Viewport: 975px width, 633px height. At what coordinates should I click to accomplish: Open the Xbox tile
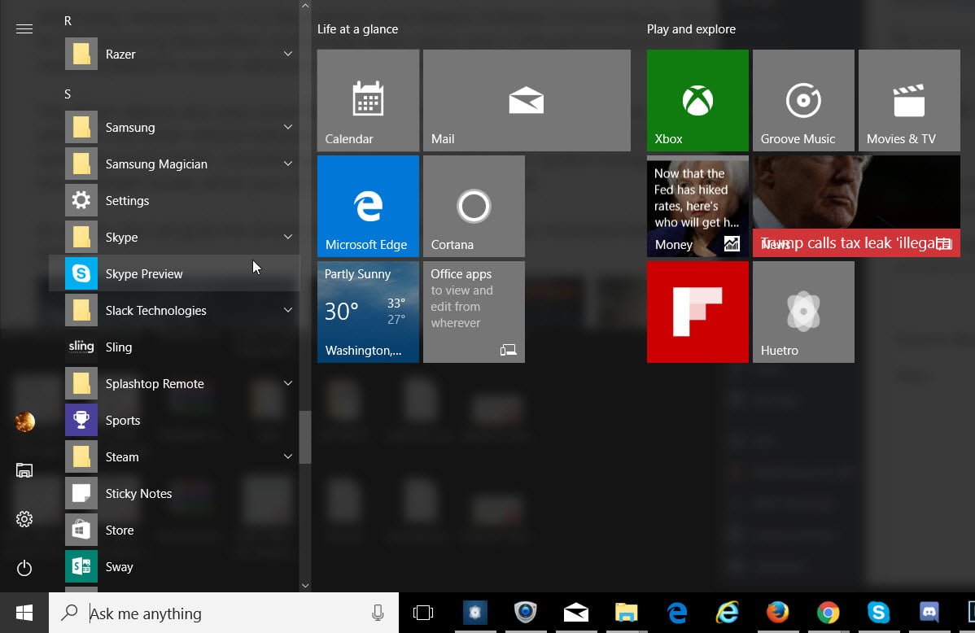tap(697, 100)
